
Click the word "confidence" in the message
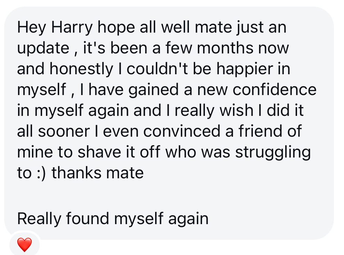(274, 90)
